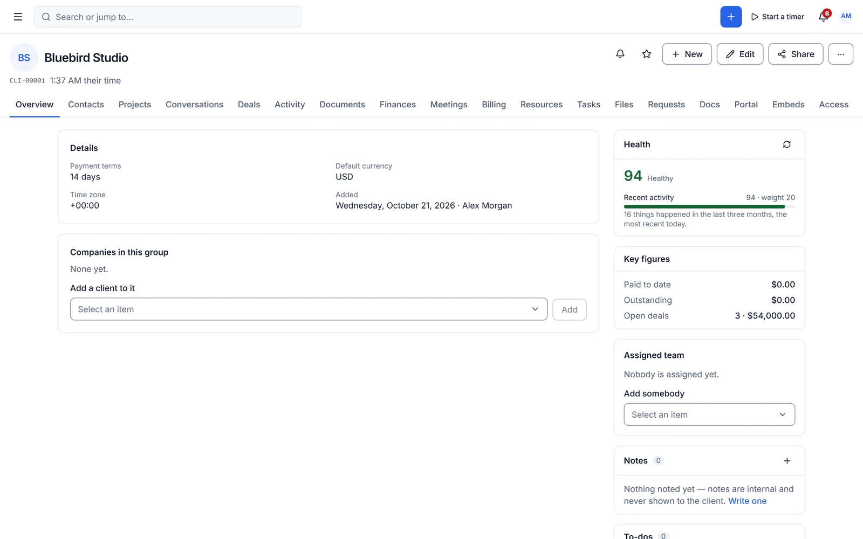Start a timer
Screen dimensions: 863x539
[x=777, y=17]
